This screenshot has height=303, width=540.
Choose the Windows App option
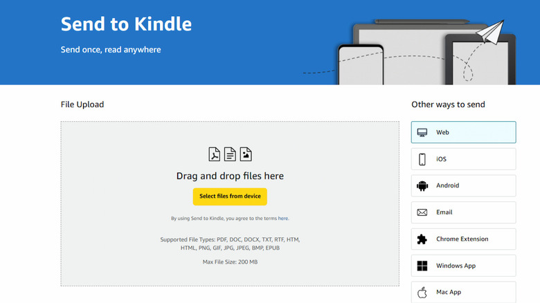(464, 266)
